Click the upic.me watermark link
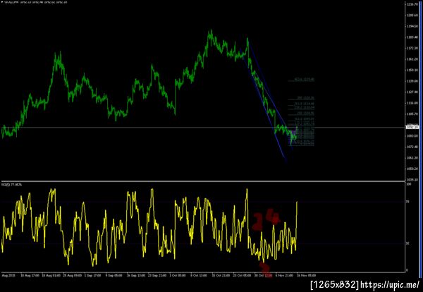This screenshot has width=423, height=292. (x=390, y=284)
